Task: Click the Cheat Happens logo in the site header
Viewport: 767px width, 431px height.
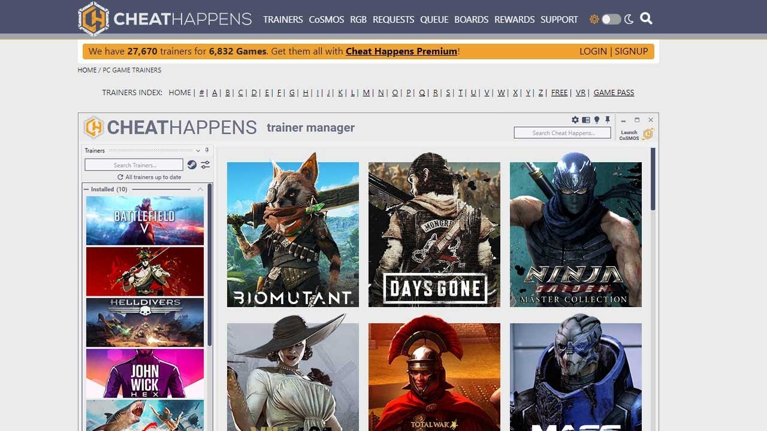Action: [165, 19]
